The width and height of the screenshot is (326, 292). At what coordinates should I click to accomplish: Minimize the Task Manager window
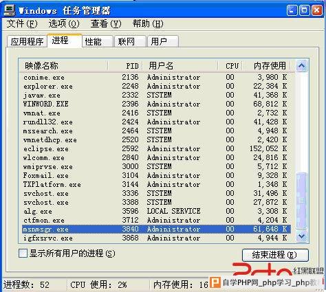tap(292, 10)
